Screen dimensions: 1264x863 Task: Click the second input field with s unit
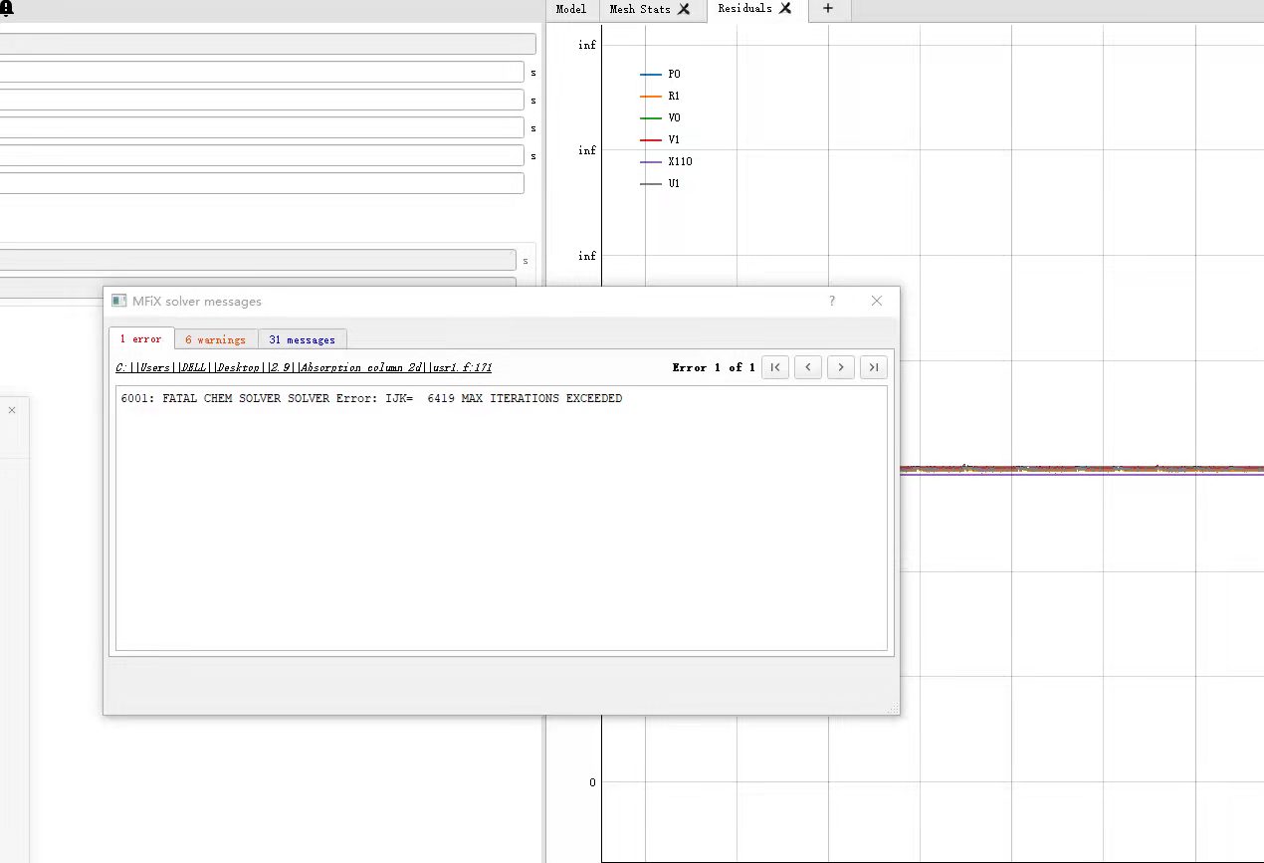(262, 101)
